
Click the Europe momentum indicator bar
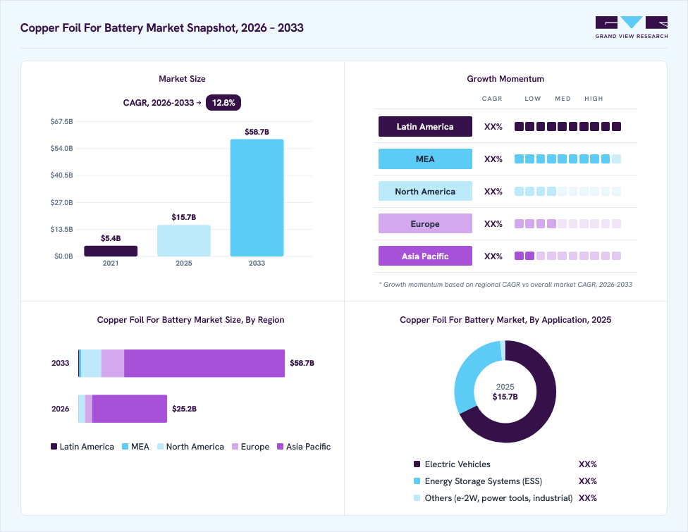tap(567, 223)
